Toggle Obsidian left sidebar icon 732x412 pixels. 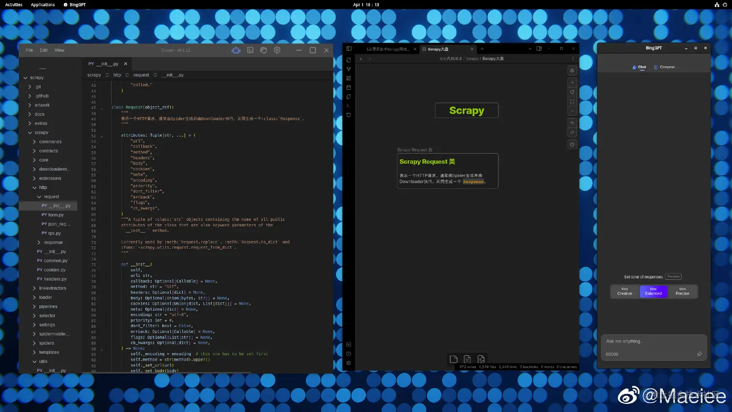(349, 48)
